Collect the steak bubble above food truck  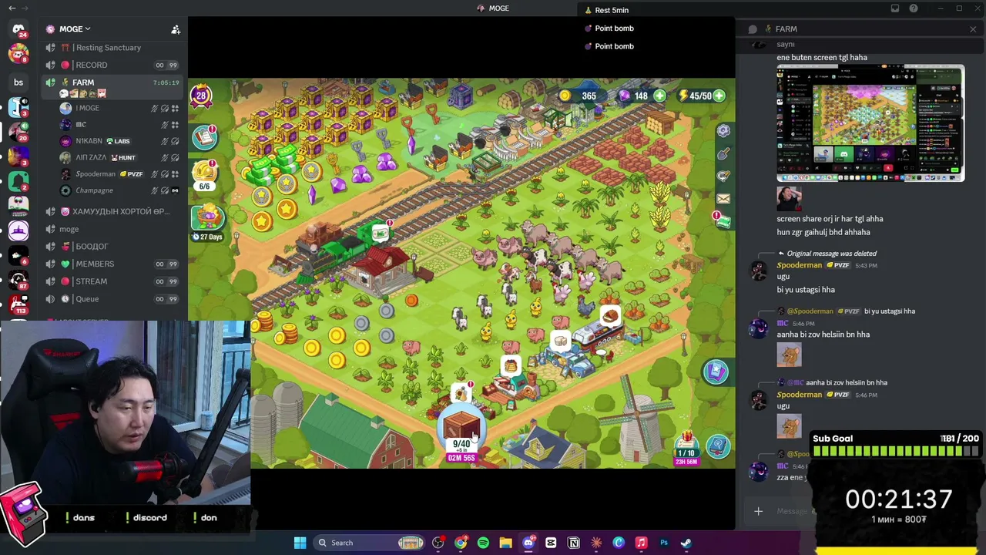[610, 314]
